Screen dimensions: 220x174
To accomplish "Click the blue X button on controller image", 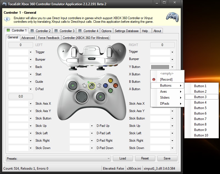I will [x=105, y=85].
